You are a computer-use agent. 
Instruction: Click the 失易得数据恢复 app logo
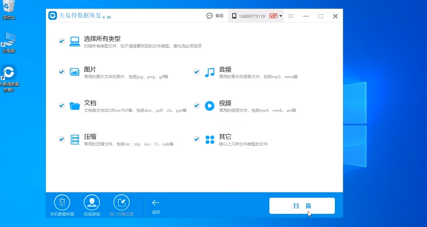tap(53, 16)
